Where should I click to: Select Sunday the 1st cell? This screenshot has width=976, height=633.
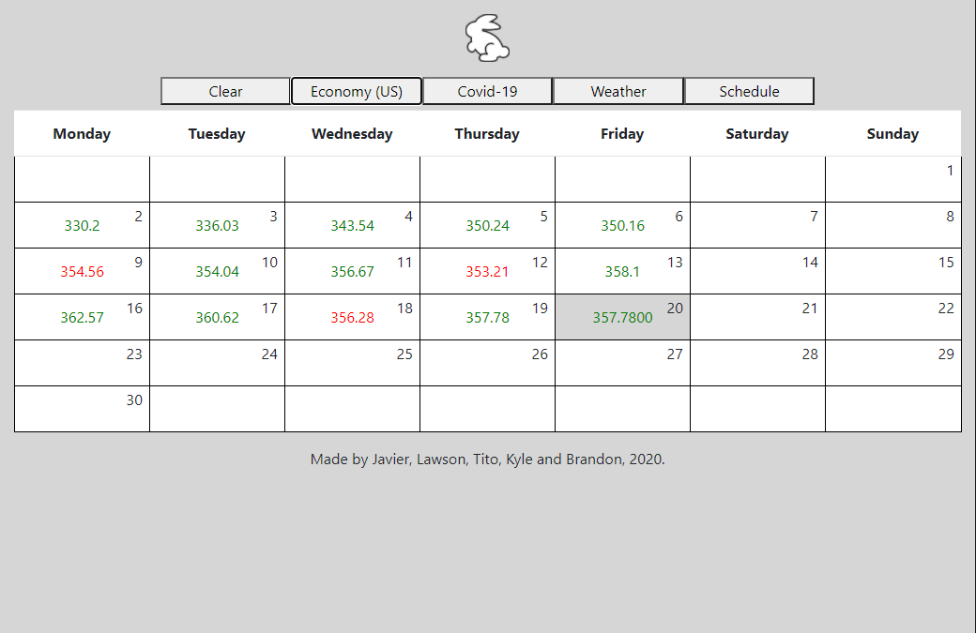pos(892,179)
